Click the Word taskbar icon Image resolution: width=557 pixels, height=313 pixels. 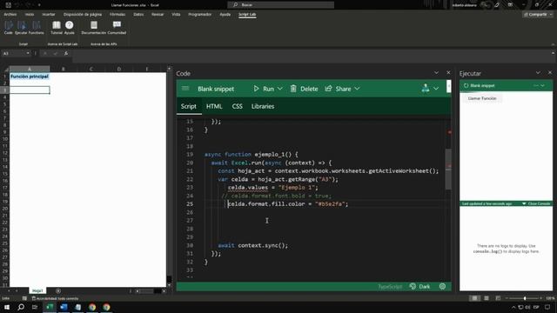[64, 307]
